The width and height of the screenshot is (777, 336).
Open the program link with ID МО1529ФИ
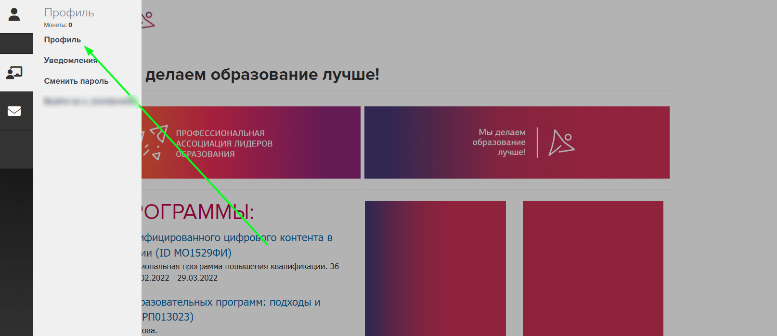[x=236, y=245]
